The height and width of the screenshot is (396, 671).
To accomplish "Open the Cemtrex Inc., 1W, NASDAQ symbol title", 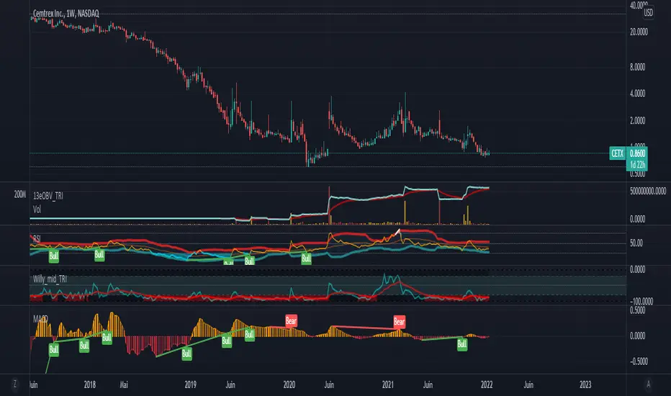I will pyautogui.click(x=66, y=14).
